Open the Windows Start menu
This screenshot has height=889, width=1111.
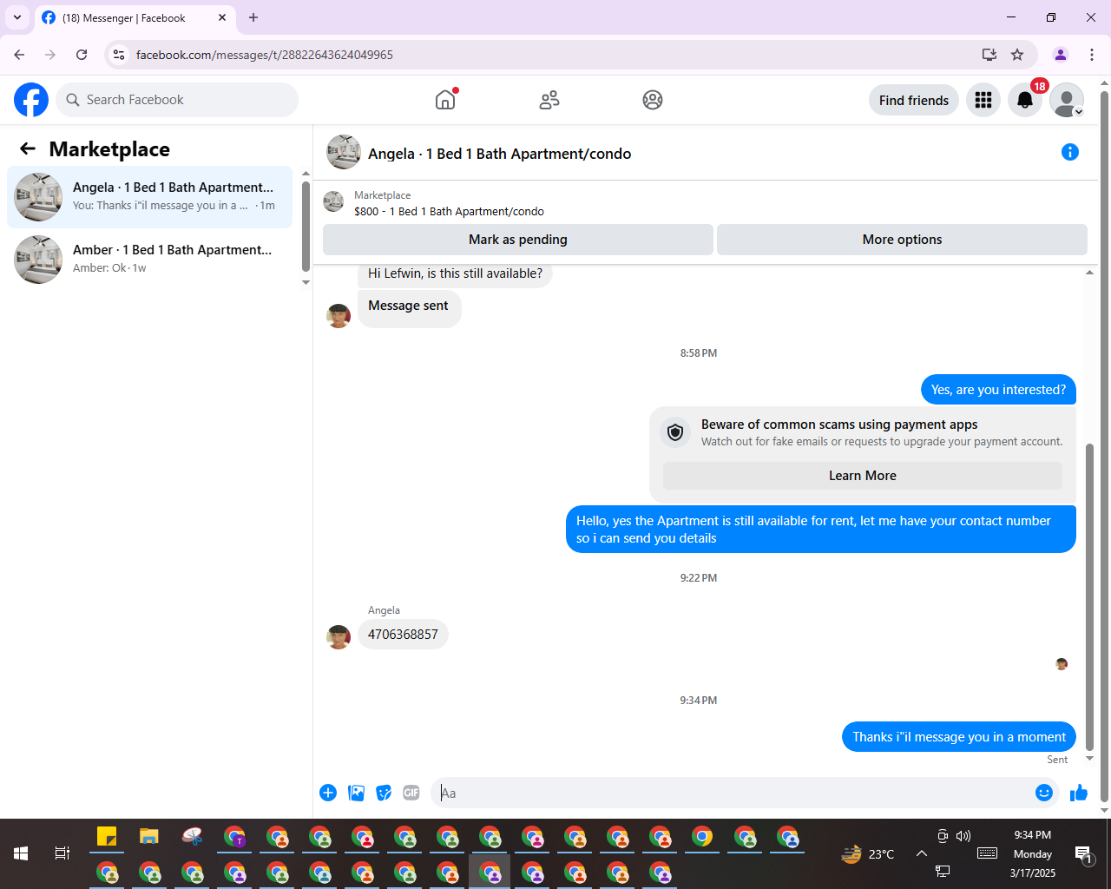point(21,854)
